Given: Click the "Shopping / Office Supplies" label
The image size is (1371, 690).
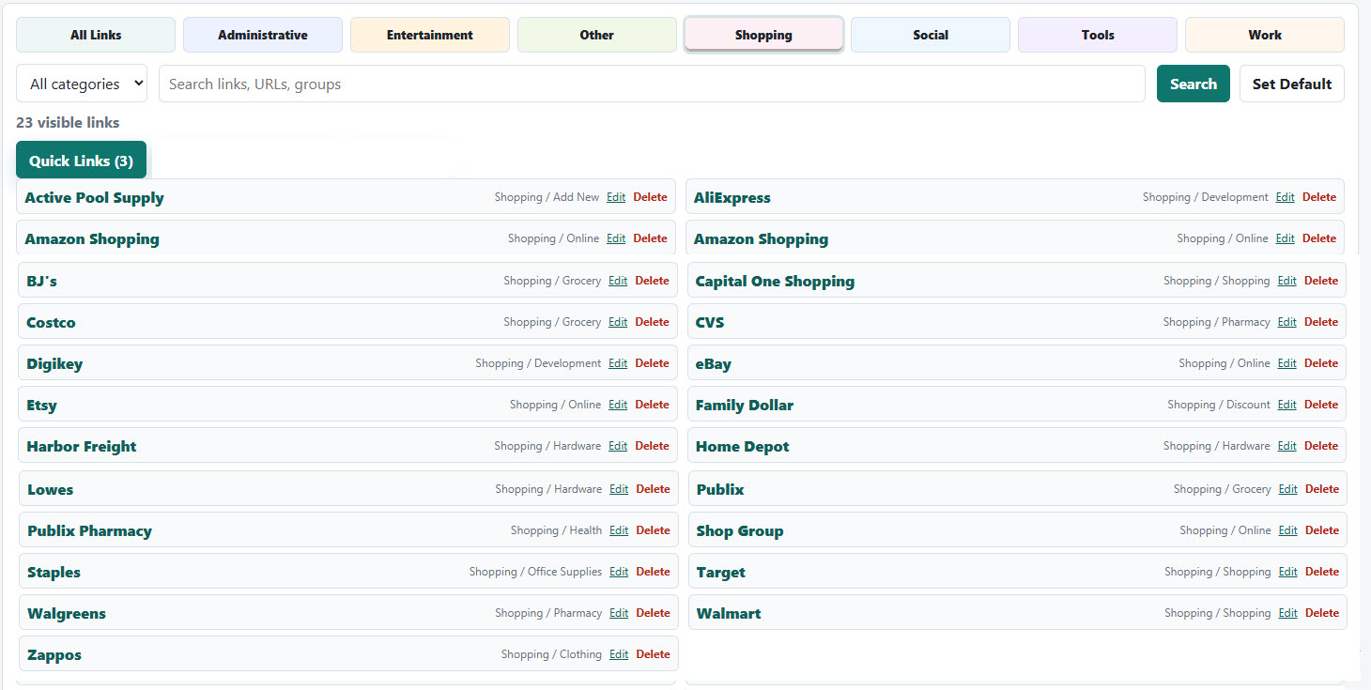Looking at the screenshot, I should click(535, 572).
